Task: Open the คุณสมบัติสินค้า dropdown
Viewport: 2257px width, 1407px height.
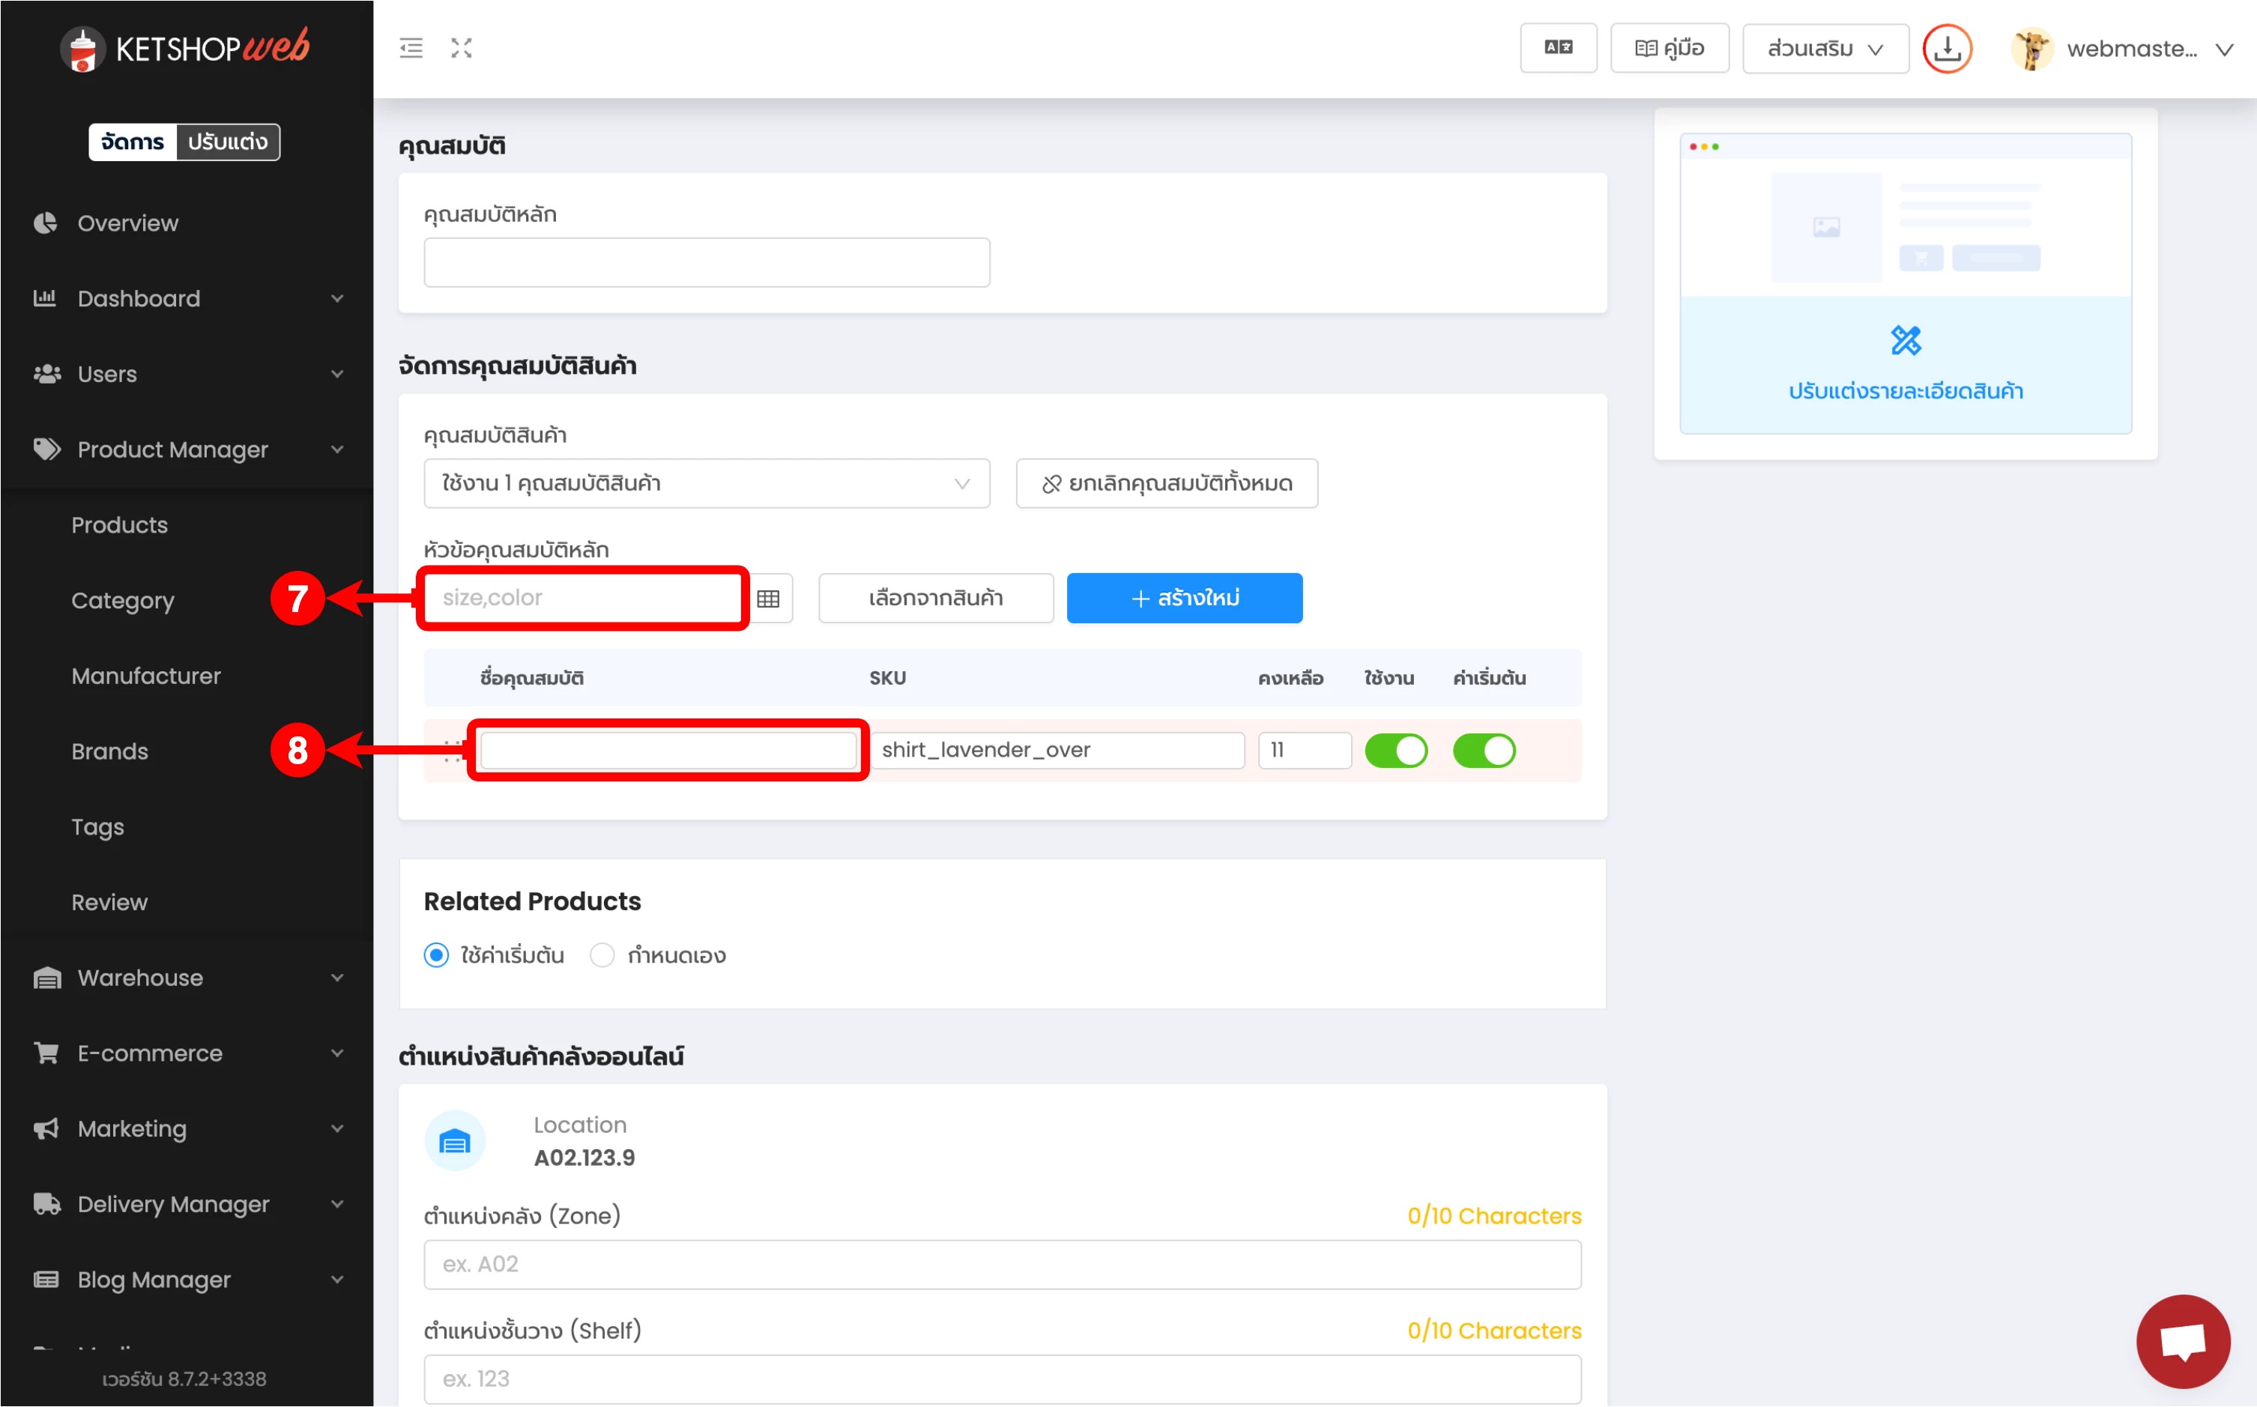Action: 707,484
